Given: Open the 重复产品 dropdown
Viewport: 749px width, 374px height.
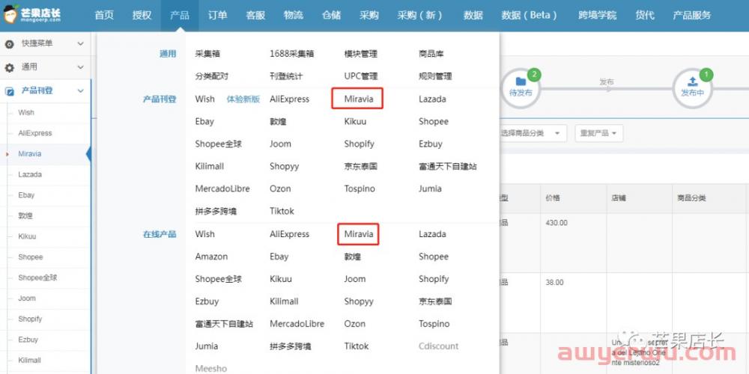Looking at the screenshot, I should [598, 133].
